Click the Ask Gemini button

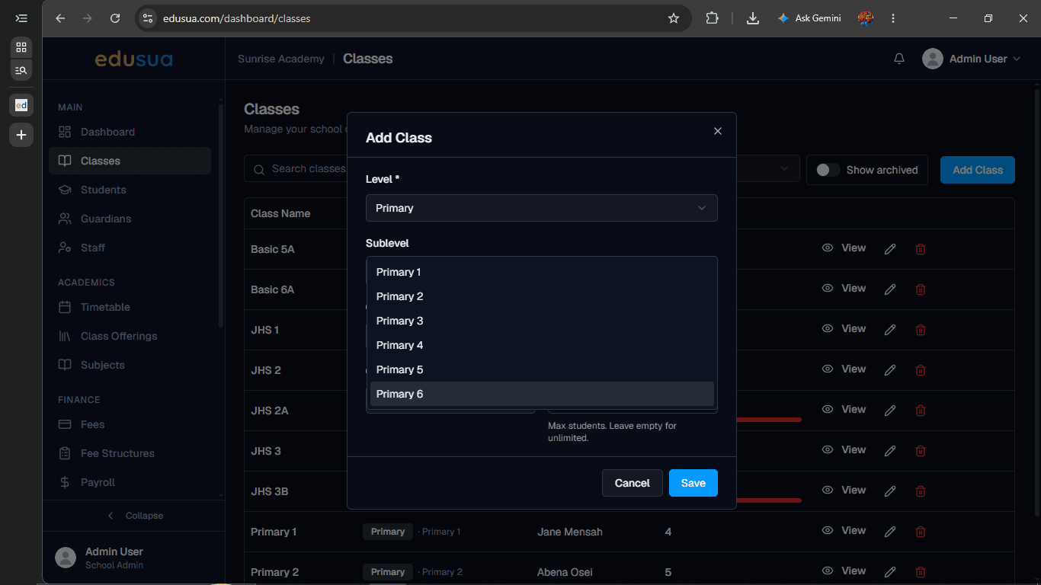coord(809,18)
